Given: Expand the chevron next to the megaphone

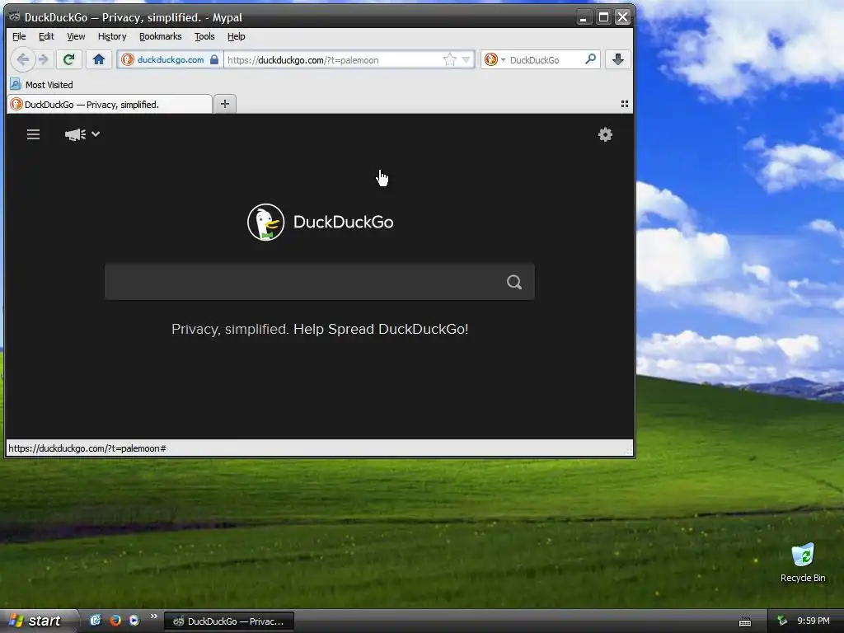Looking at the screenshot, I should click(96, 134).
